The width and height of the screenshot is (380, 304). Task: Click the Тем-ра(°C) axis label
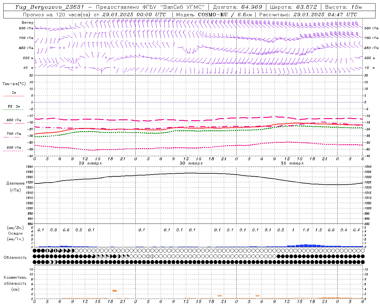(14, 84)
